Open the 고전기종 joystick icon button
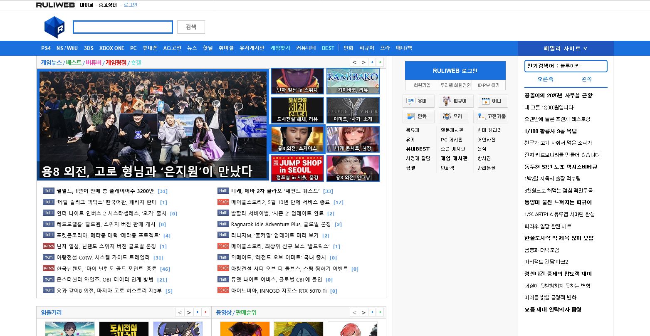The height and width of the screenshot is (336, 650). pyautogui.click(x=491, y=116)
